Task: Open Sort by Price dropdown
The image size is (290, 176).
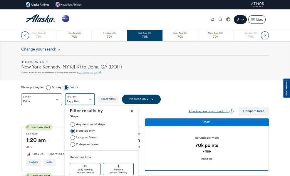Action: point(41,99)
